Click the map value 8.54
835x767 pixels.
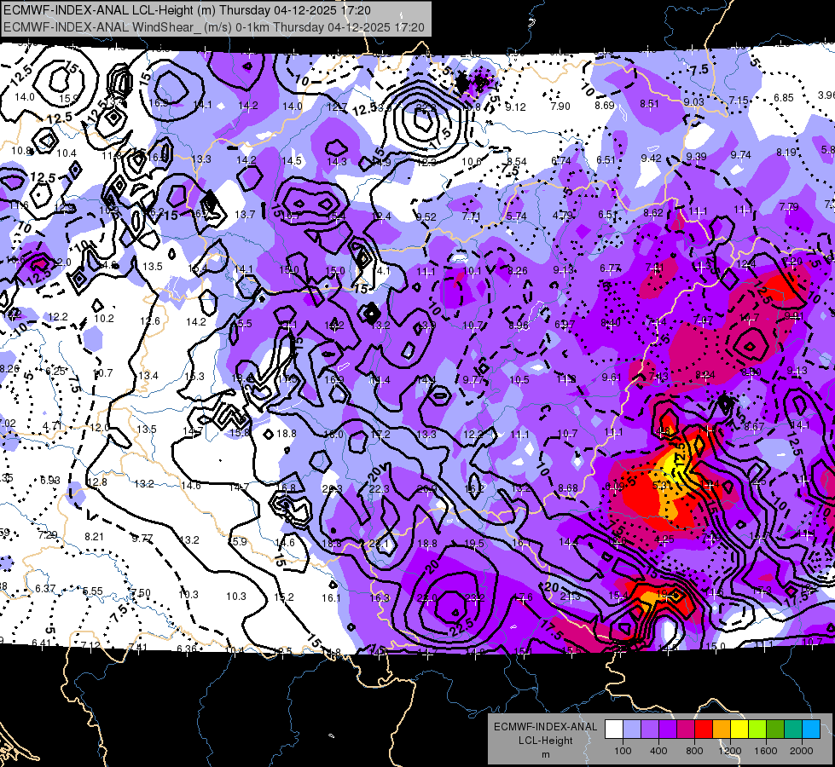click(x=516, y=161)
